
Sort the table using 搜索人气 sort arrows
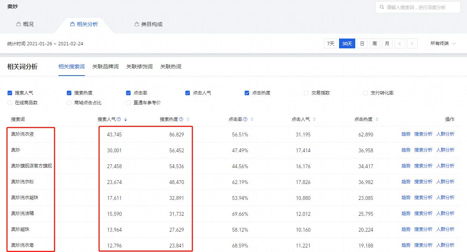click(x=125, y=119)
